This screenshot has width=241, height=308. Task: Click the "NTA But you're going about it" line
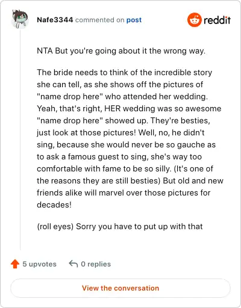[x=121, y=51]
